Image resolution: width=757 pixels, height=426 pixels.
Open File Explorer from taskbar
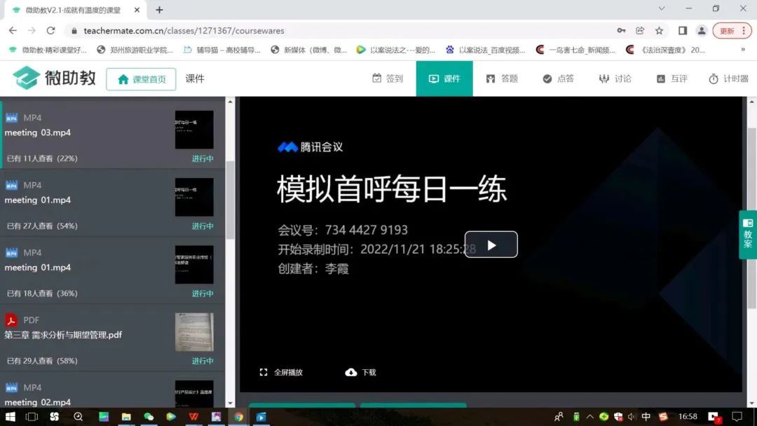click(x=126, y=416)
